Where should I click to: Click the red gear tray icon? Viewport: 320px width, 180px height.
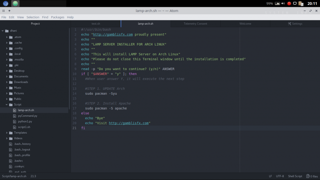[x=289, y=4]
